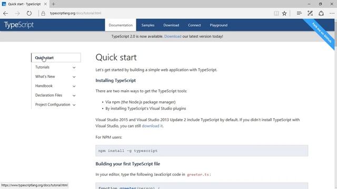This screenshot has height=189, width=337.
Task: Expand the Project Configuration chevron
Action: point(74,105)
